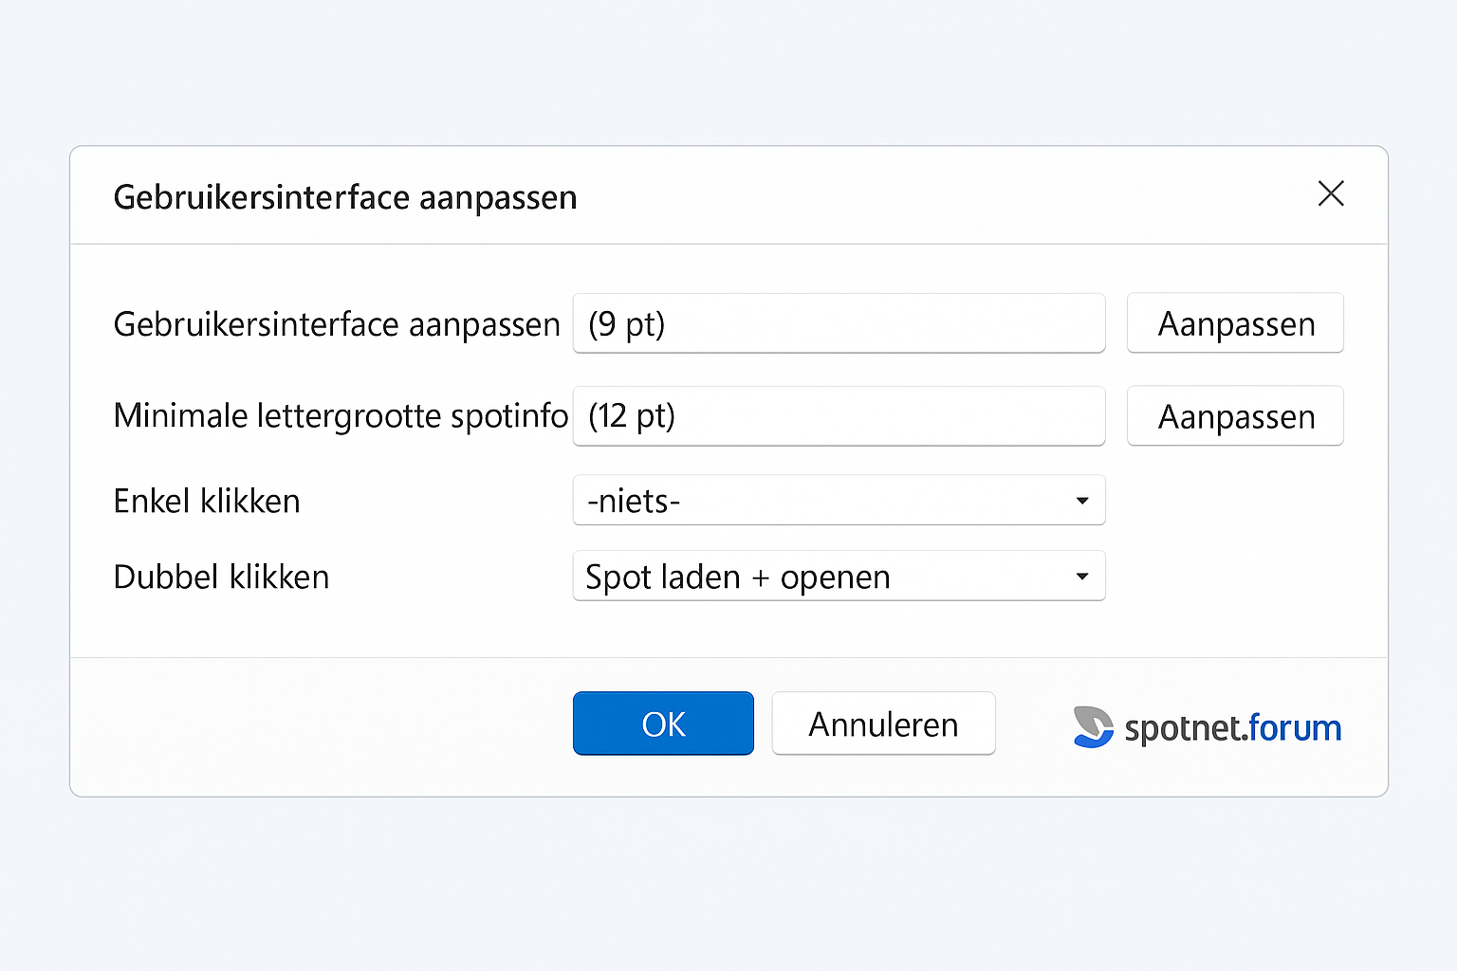Click the 'Minimale lettergrootte spotinfo' label
1457x971 pixels.
click(x=341, y=416)
